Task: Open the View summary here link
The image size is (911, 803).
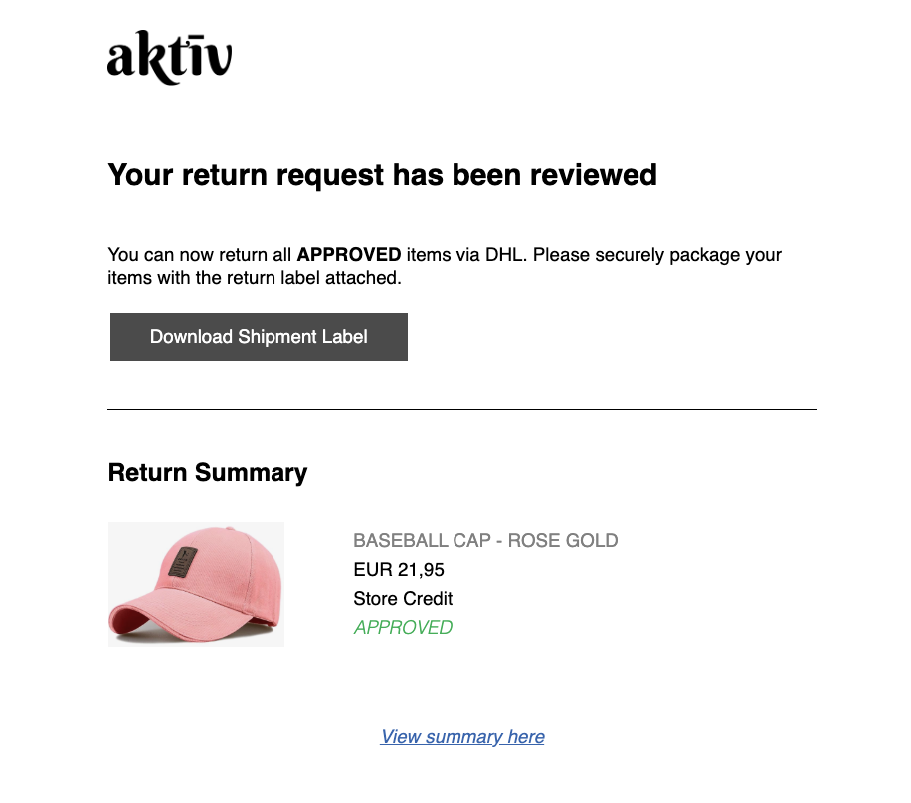Action: [462, 737]
